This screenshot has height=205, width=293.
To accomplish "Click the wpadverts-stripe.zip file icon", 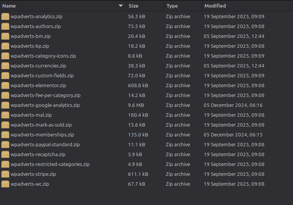I will tap(5, 174).
